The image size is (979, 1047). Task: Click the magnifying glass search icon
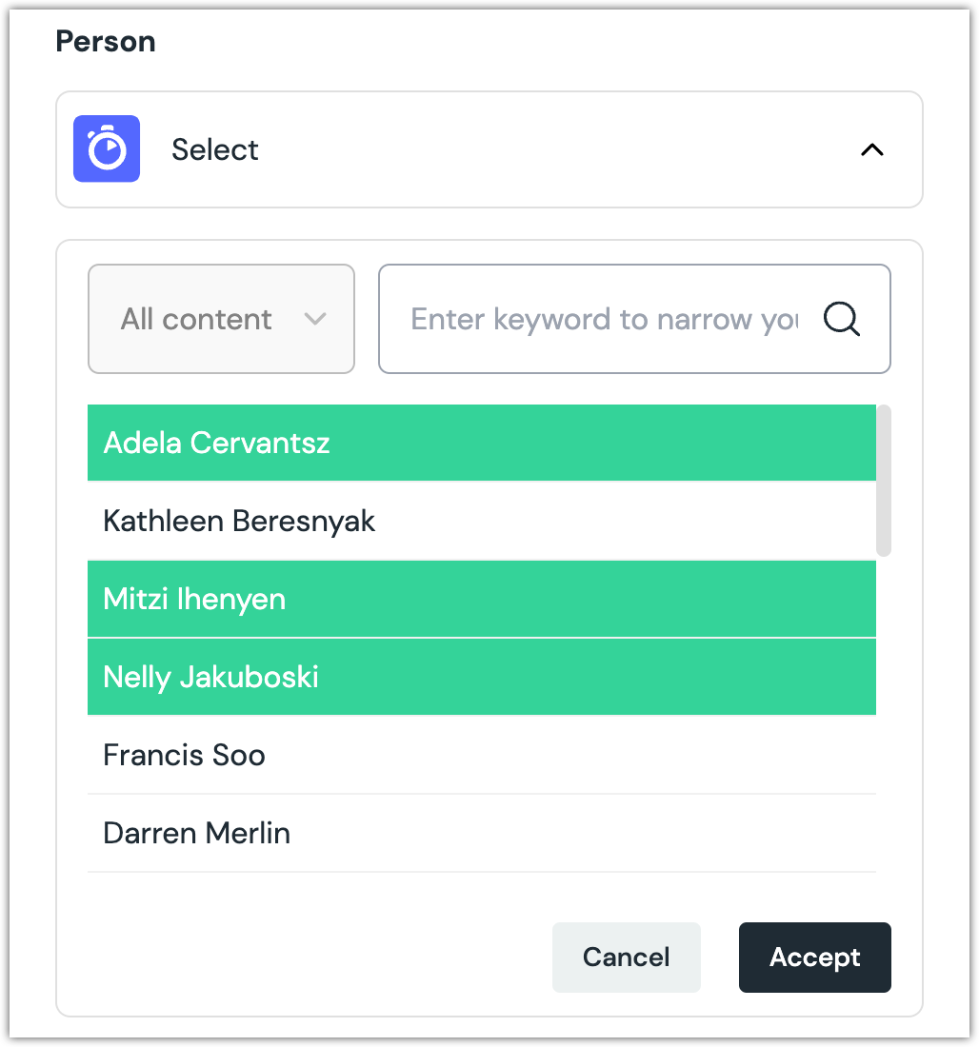pyautogui.click(x=841, y=319)
